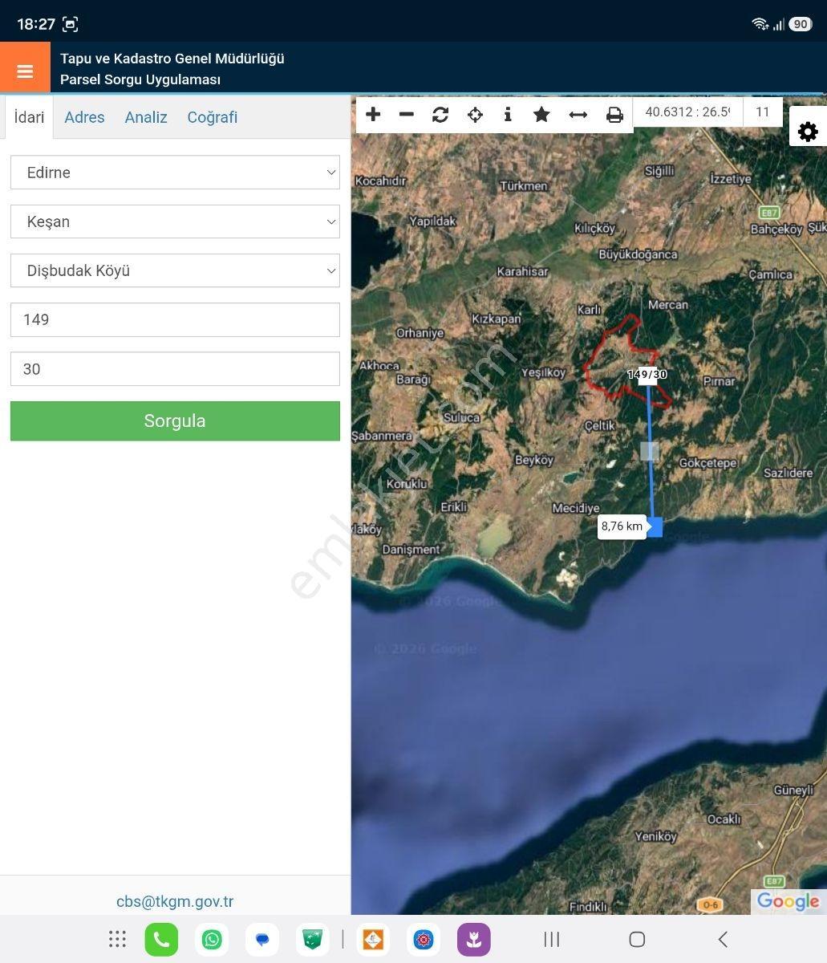The height and width of the screenshot is (963, 827).
Task: Open the orange hamburger menu
Action: 25,71
